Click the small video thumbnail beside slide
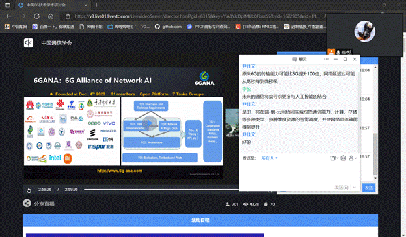Viewport: 406px width, 237px height. tap(232, 123)
